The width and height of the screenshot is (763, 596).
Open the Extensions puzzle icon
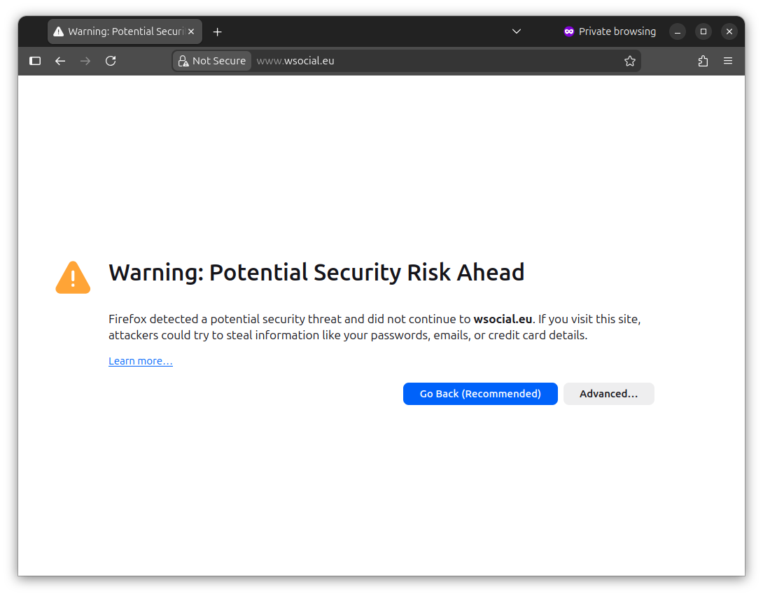703,61
